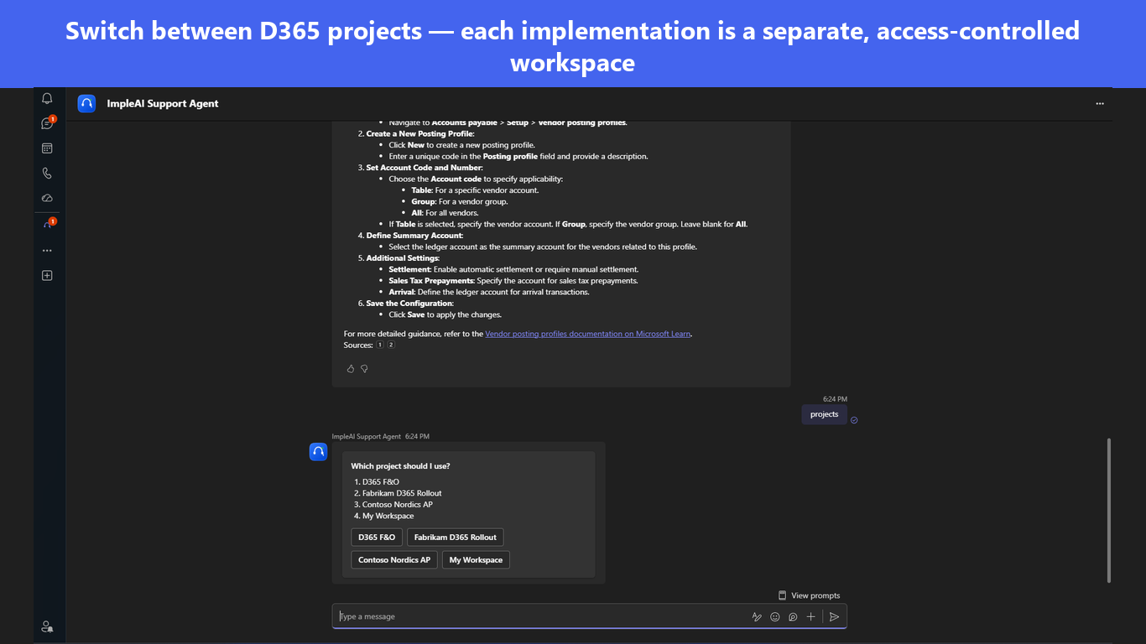The image size is (1146, 644).
Task: Show more apps via sidebar ellipsis
Action: [47, 250]
